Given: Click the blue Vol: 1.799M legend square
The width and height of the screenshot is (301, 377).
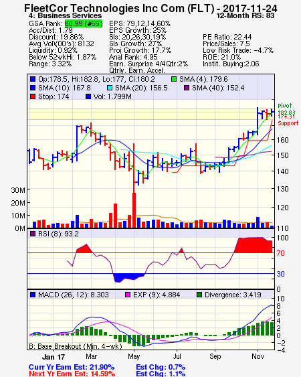Looking at the screenshot, I should (88, 96).
